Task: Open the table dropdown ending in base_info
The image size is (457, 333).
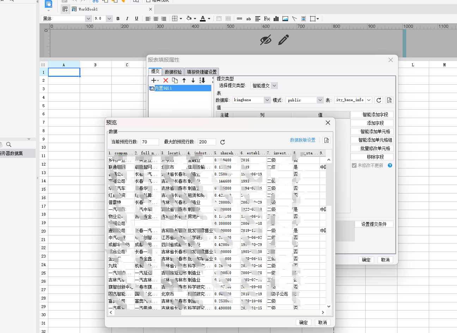Action: (x=353, y=100)
